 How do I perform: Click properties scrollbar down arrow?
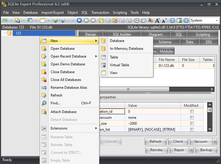(x=210, y=129)
